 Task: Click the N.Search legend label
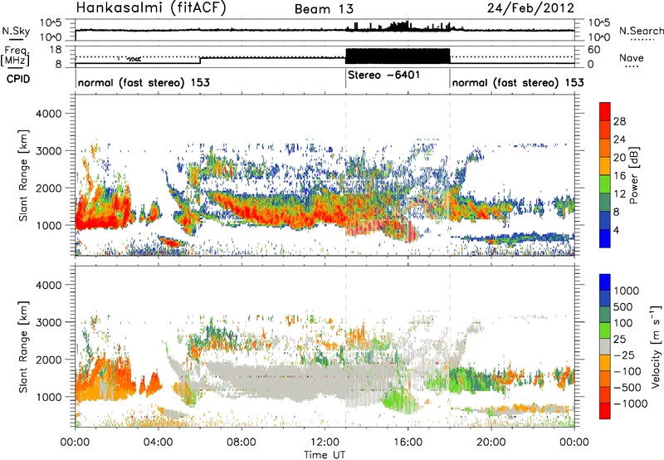click(641, 31)
